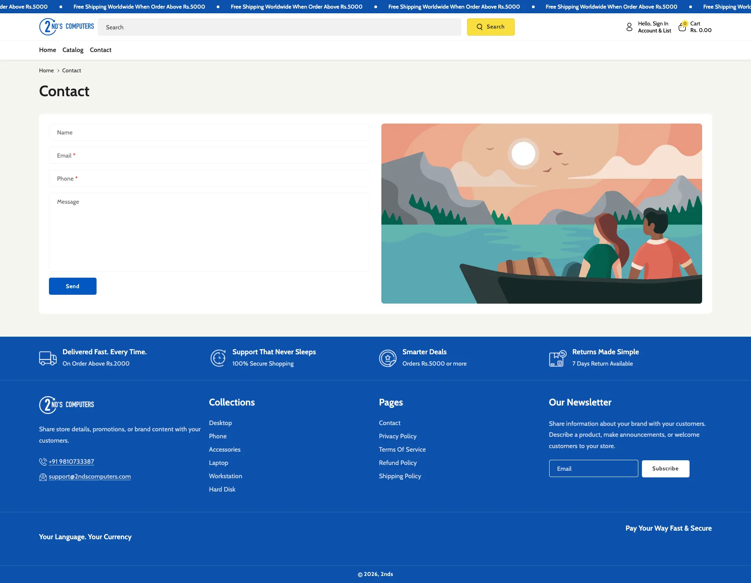Viewport: 751px width, 583px height.
Task: Open the Shipping Policy link
Action: coord(400,476)
